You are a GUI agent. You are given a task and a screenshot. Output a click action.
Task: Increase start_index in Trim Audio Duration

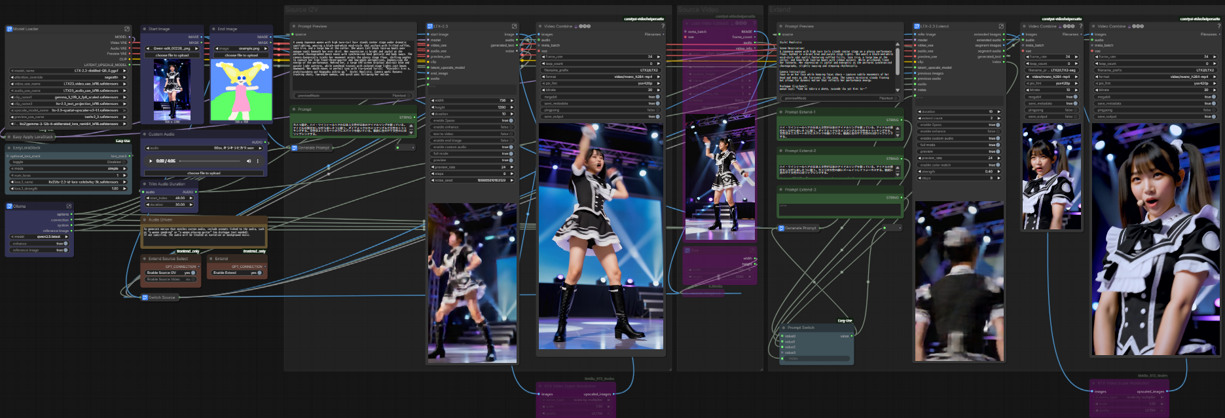pyautogui.click(x=191, y=198)
